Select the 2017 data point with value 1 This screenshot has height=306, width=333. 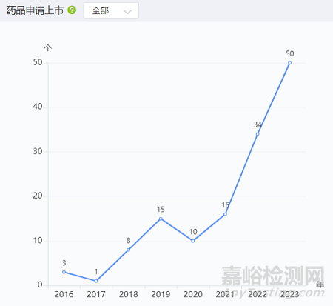[96, 281]
